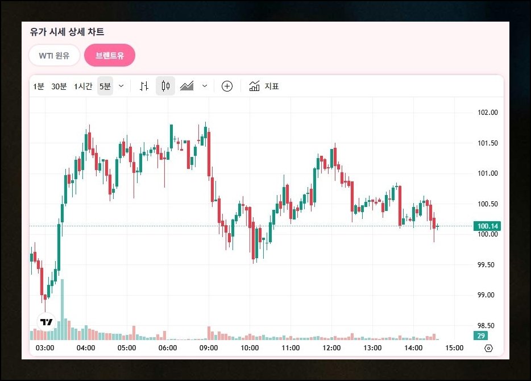Click the 15:00 time axis label
531x381 pixels.
(x=454, y=348)
